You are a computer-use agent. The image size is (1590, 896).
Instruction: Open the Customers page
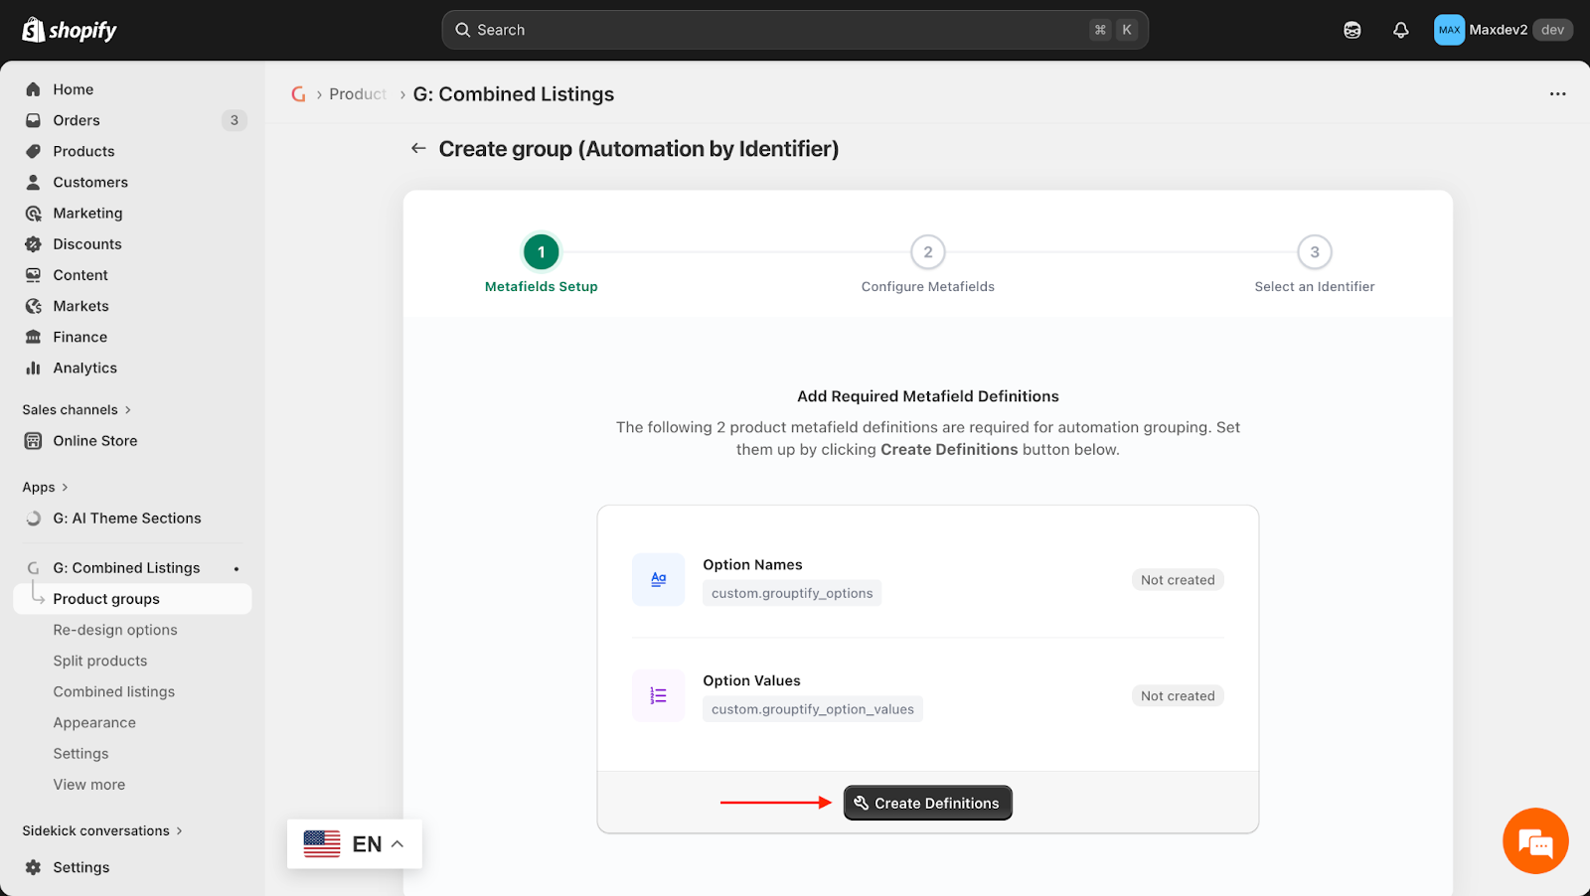pyautogui.click(x=90, y=182)
